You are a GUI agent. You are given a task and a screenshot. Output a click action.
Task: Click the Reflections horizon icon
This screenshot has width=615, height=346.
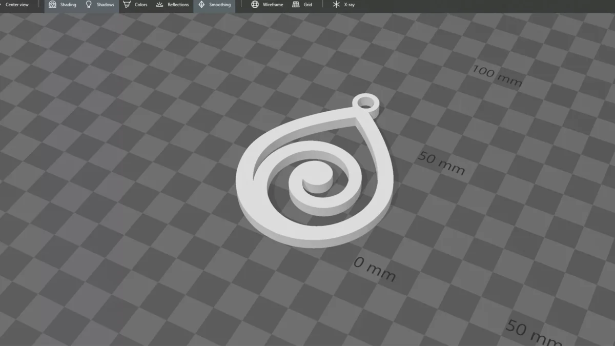tap(159, 5)
